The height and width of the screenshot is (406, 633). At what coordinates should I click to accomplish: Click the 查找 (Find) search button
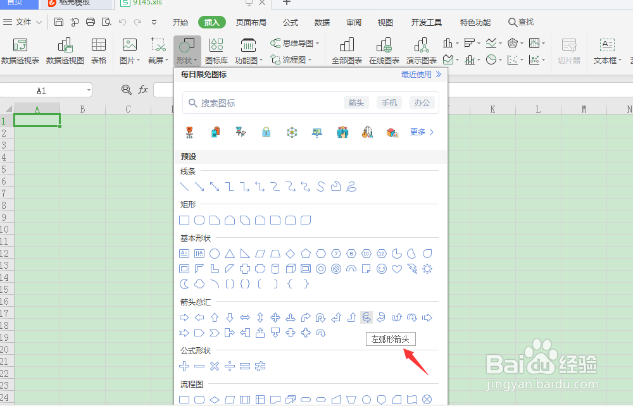521,22
